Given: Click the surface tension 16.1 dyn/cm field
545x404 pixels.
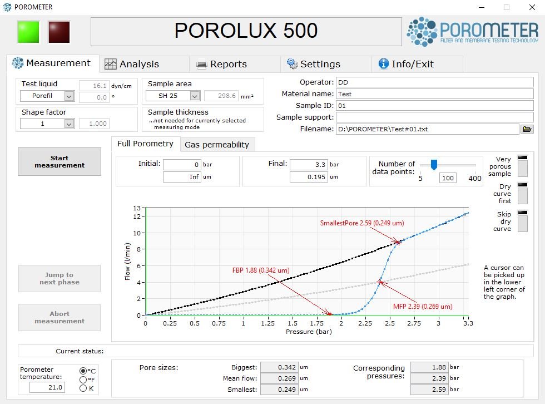Looking at the screenshot, I should [94, 86].
